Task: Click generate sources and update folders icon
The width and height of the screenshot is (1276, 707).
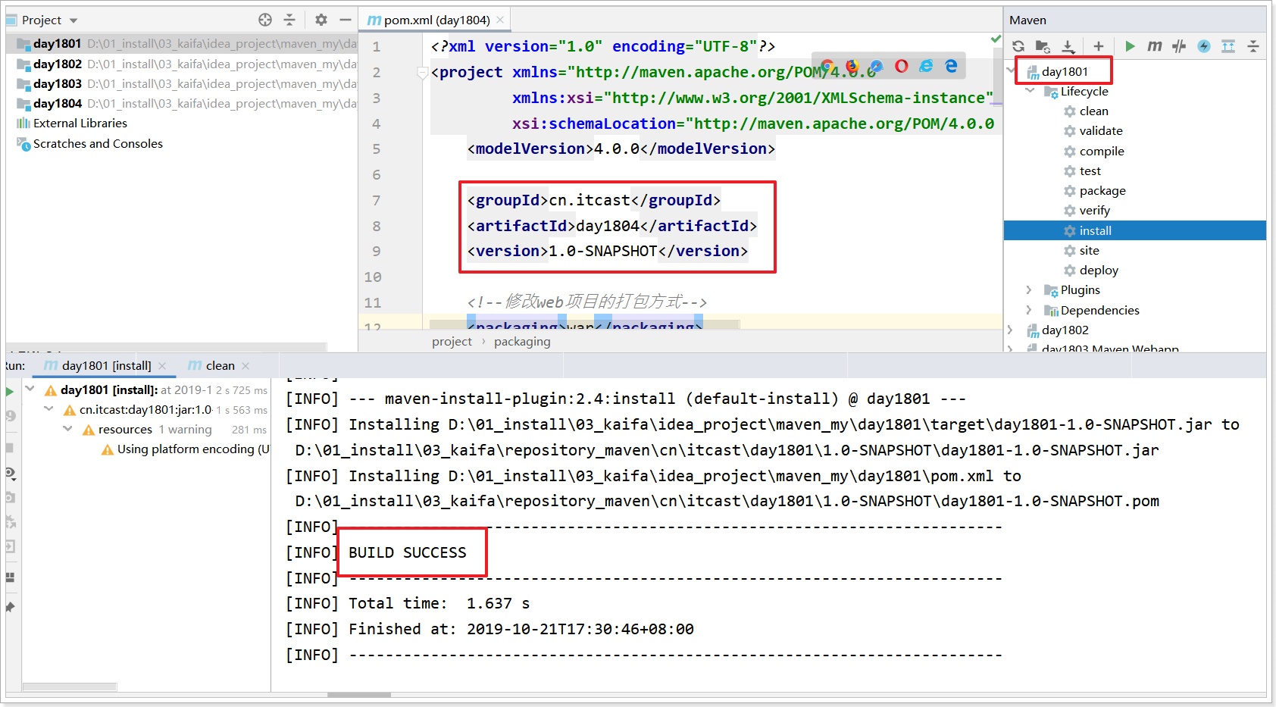Action: pyautogui.click(x=1043, y=46)
